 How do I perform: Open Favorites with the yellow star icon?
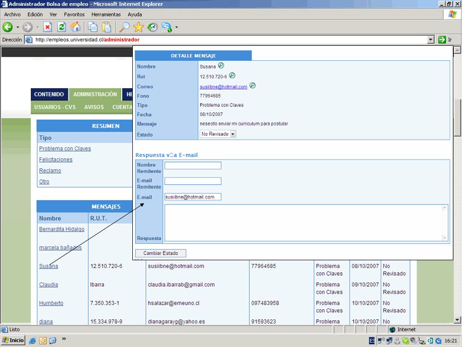138,27
